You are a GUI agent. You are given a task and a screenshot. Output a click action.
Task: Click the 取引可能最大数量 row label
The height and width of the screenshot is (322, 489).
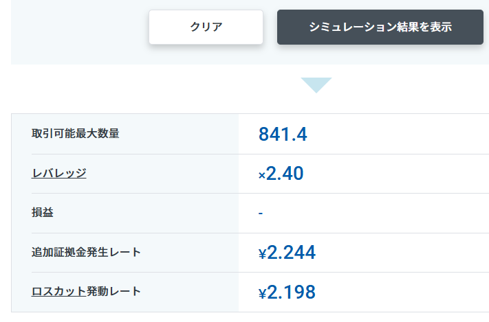click(x=76, y=133)
